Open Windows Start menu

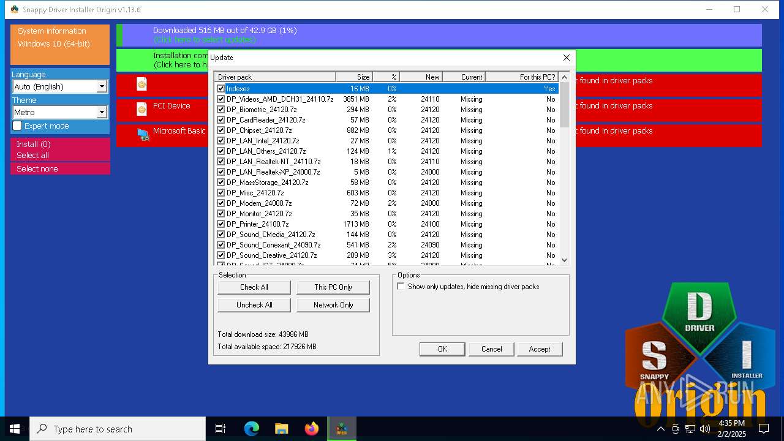(x=15, y=429)
